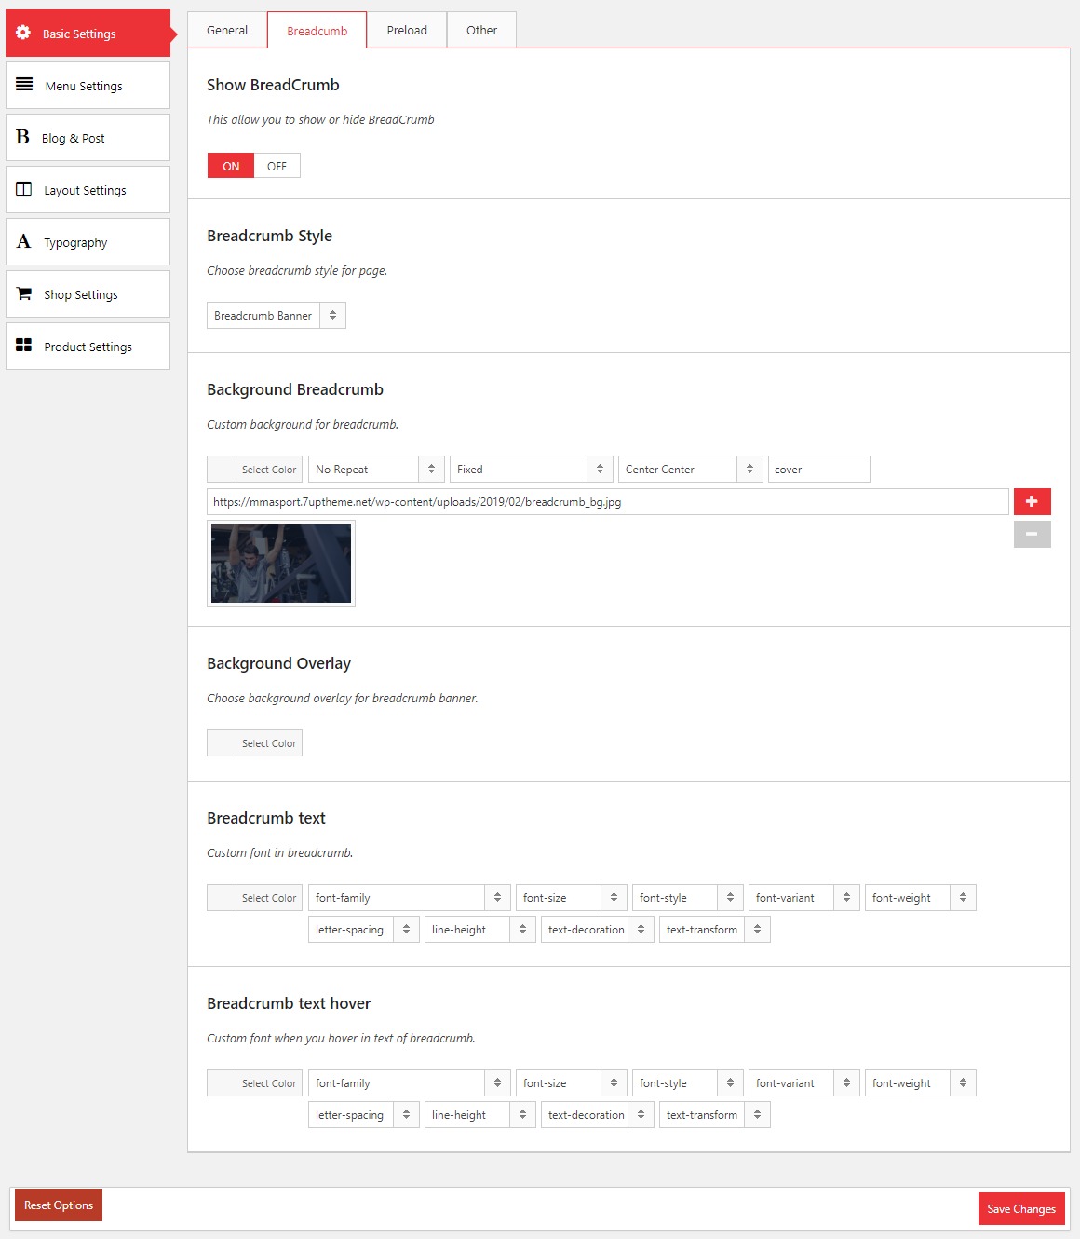
Task: Open the Fixed attachment dropdown
Action: (x=532, y=469)
